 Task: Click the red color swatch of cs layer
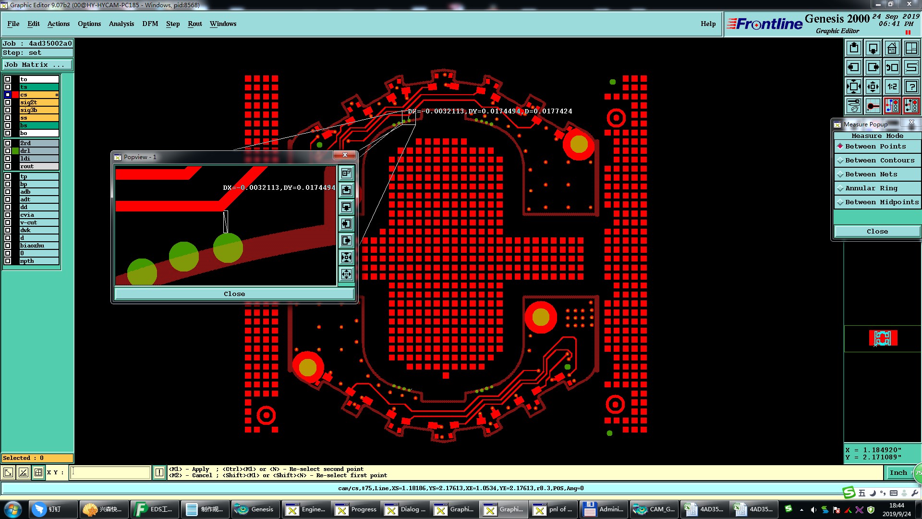(x=15, y=95)
